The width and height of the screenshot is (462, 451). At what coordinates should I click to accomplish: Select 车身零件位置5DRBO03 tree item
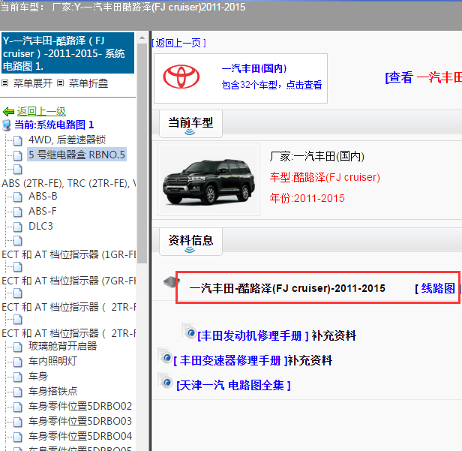pyautogui.click(x=80, y=421)
